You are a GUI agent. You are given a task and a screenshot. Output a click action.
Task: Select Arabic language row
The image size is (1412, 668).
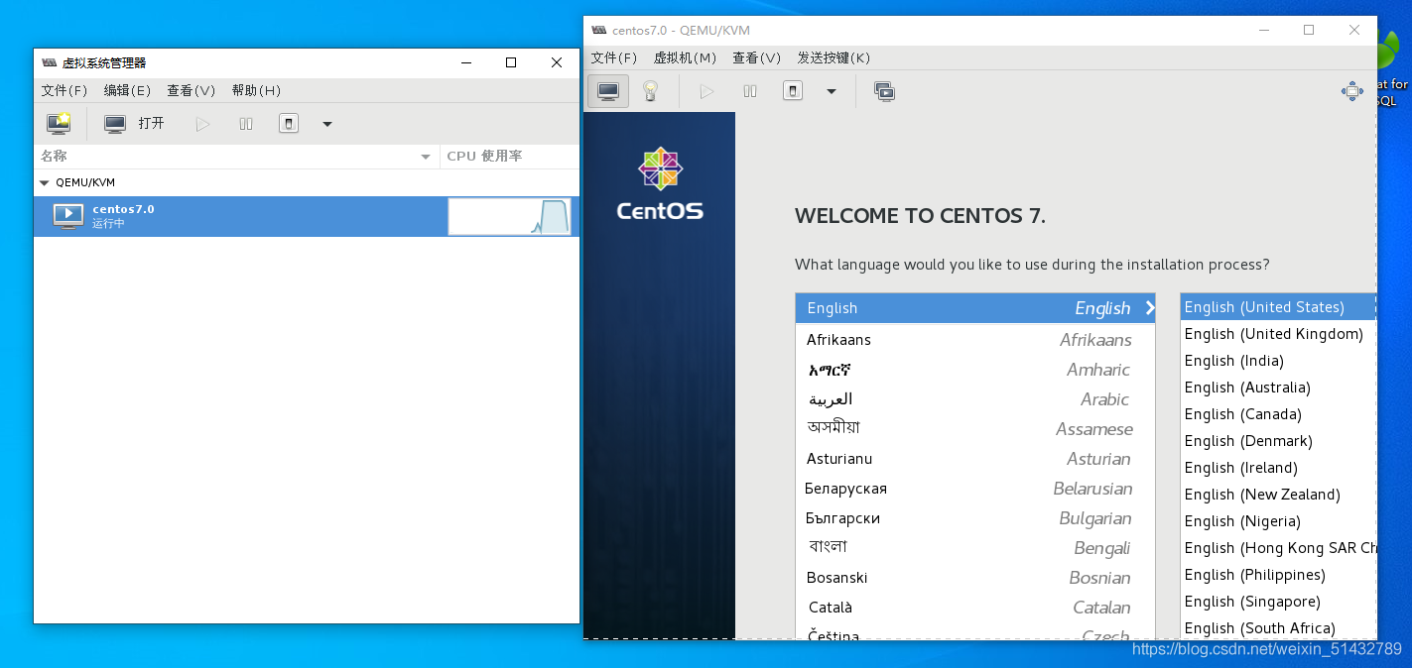pos(975,399)
